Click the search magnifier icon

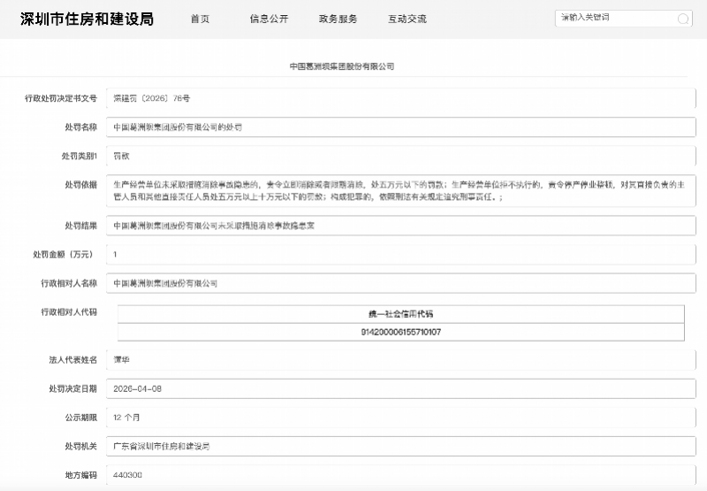[683, 19]
